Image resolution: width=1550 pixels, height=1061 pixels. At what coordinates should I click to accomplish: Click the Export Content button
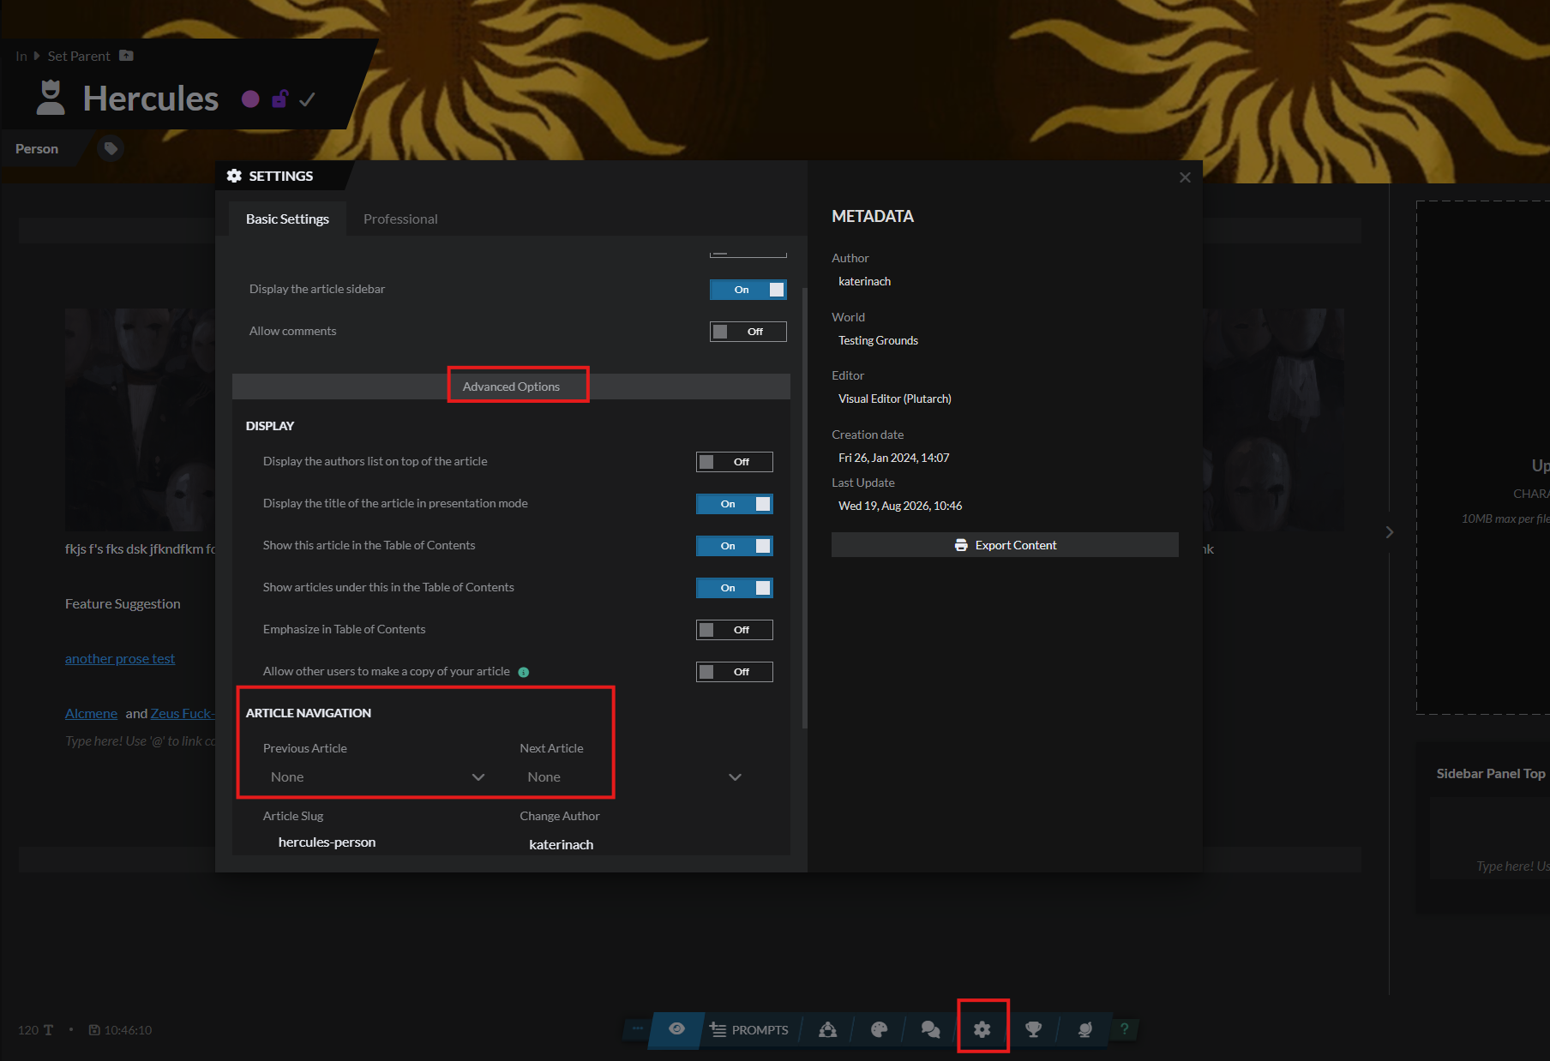(x=1005, y=545)
